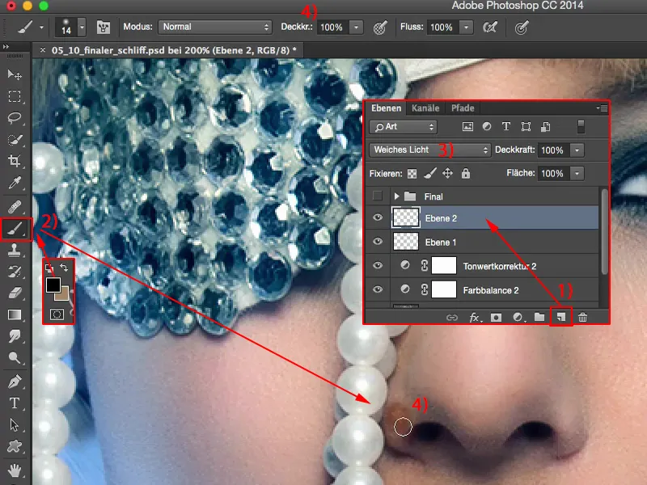Select the Crop tool
Image resolution: width=647 pixels, height=485 pixels.
[x=15, y=161]
